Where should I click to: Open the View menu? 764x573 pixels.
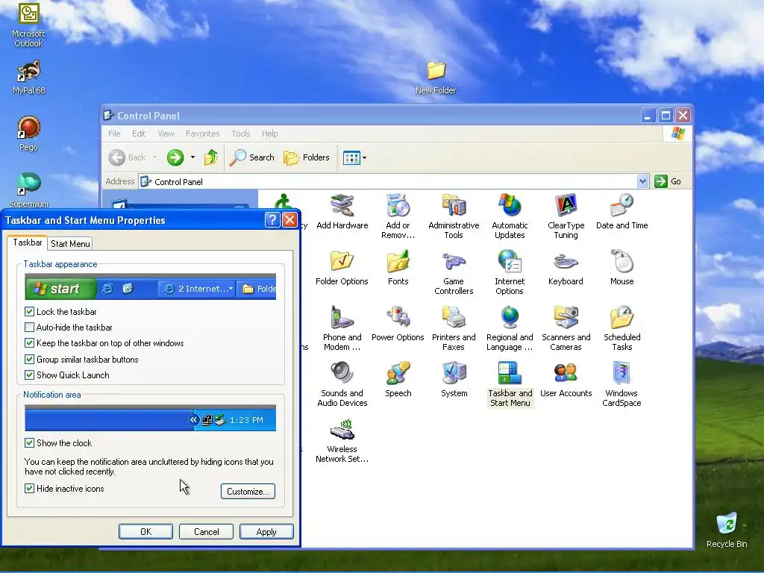tap(166, 134)
